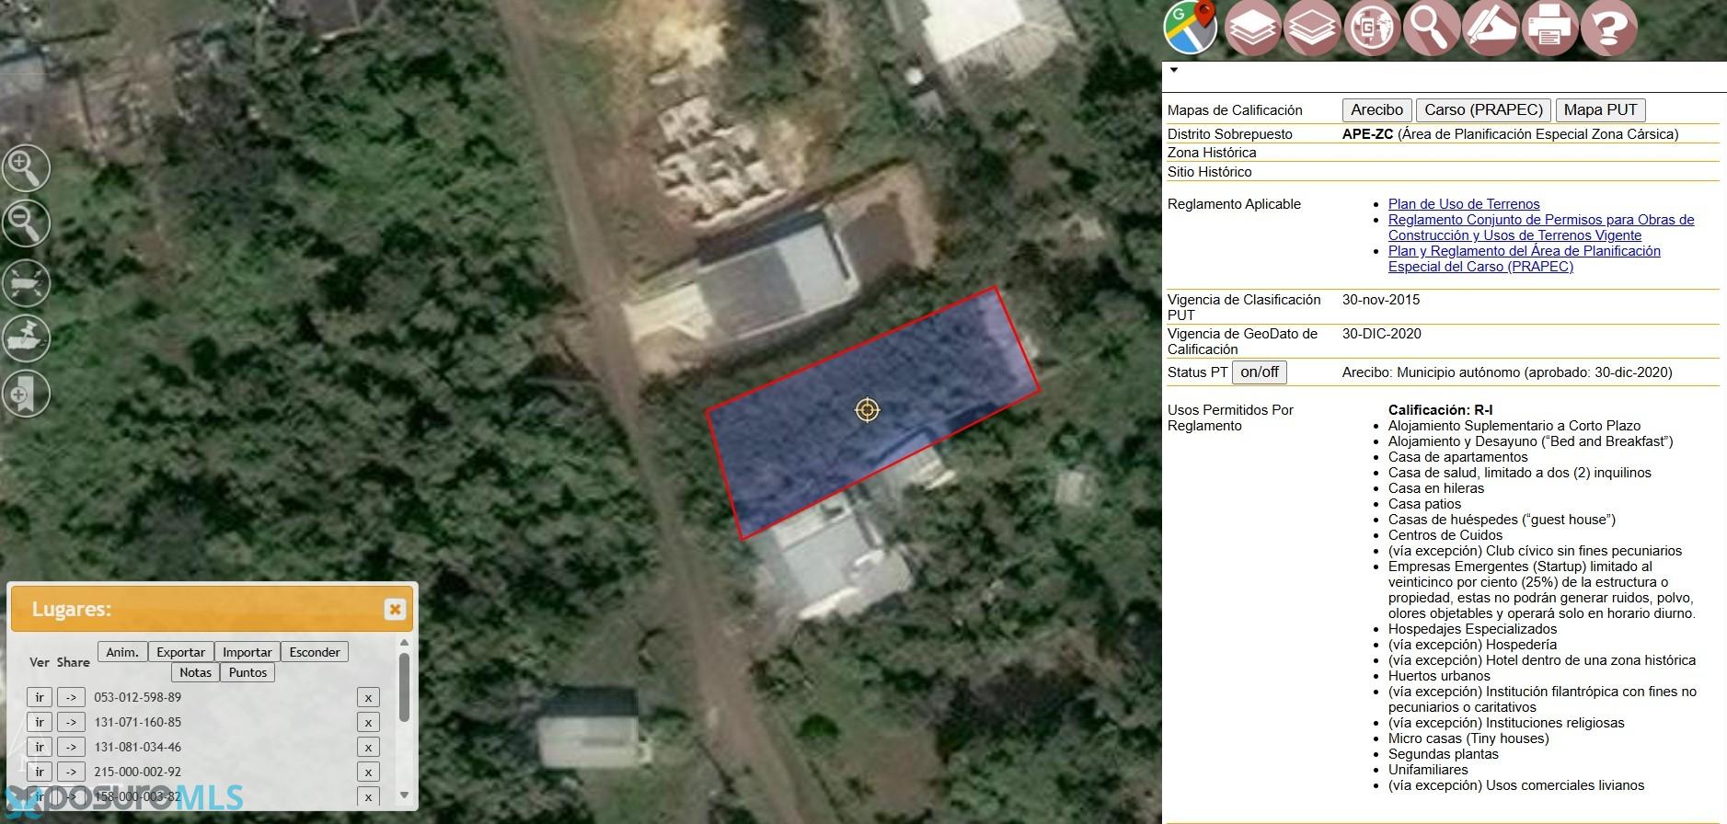
Task: Toggle Status PT with on/off button
Action: (x=1259, y=372)
